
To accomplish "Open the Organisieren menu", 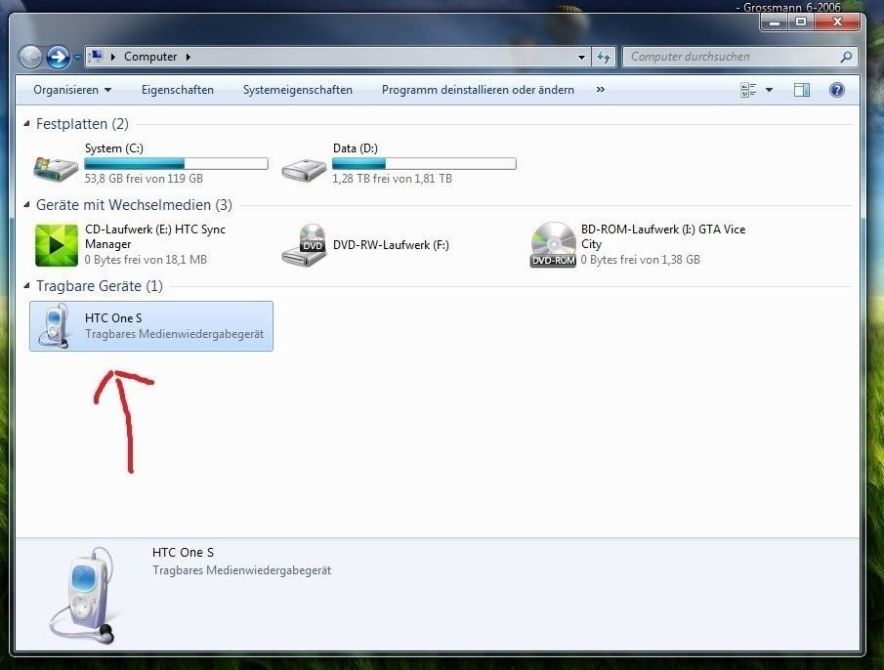I will 71,90.
